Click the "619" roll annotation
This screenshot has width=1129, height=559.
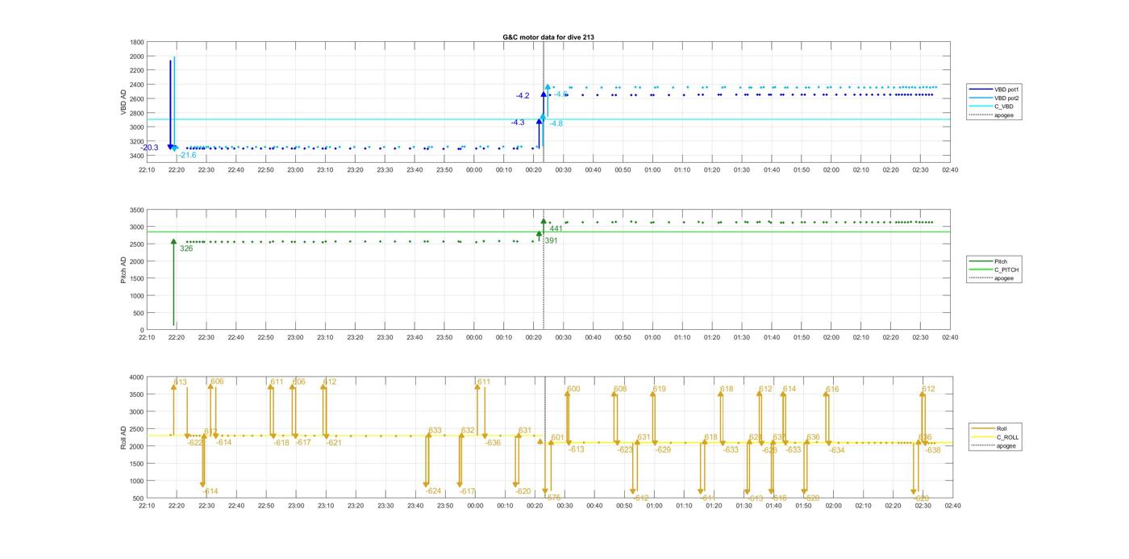coord(659,389)
